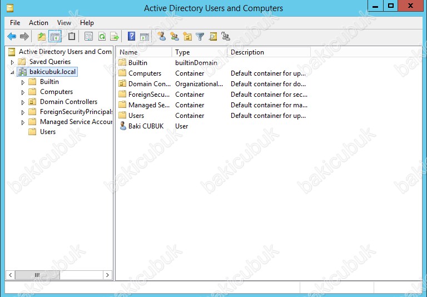Image resolution: width=427 pixels, height=297 pixels.
Task: Select Saved Queries in the tree
Action: point(50,62)
